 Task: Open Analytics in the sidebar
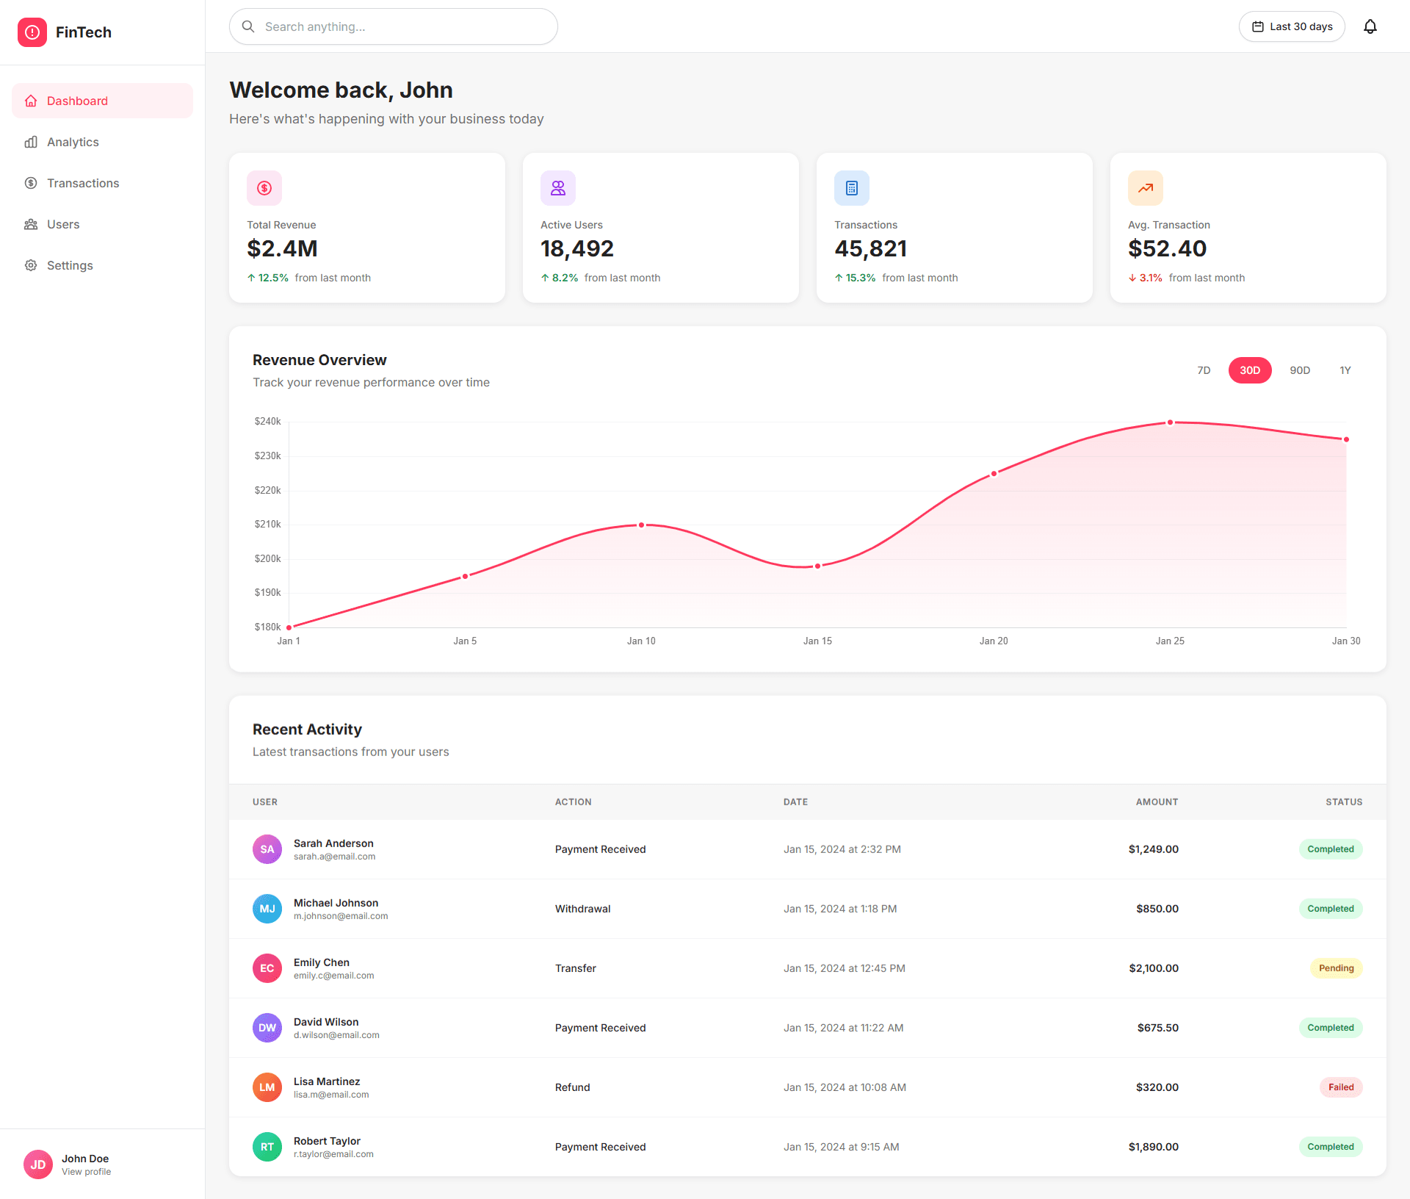[73, 142]
